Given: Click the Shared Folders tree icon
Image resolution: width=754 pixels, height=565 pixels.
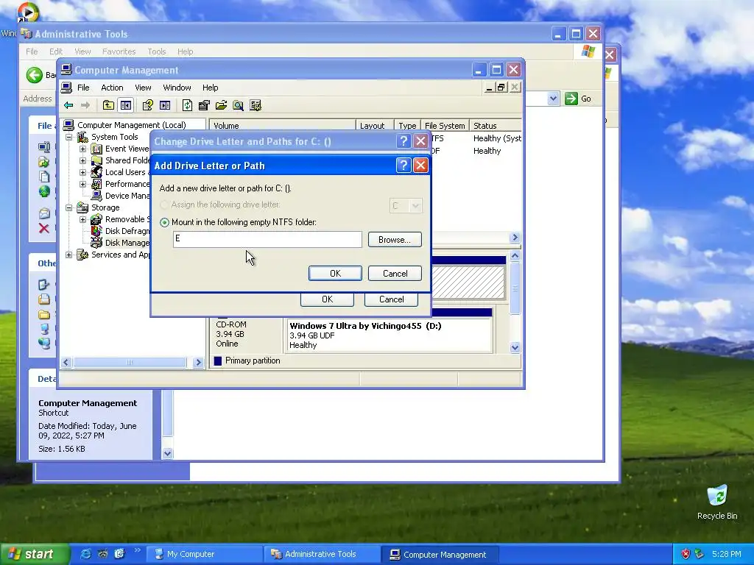Looking at the screenshot, I should [96, 160].
